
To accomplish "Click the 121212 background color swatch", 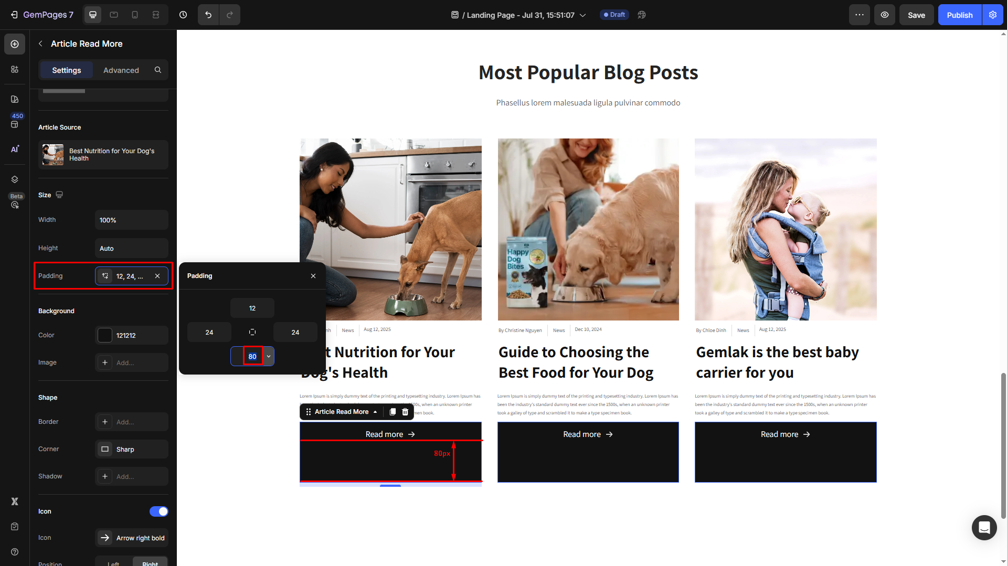I will point(105,335).
